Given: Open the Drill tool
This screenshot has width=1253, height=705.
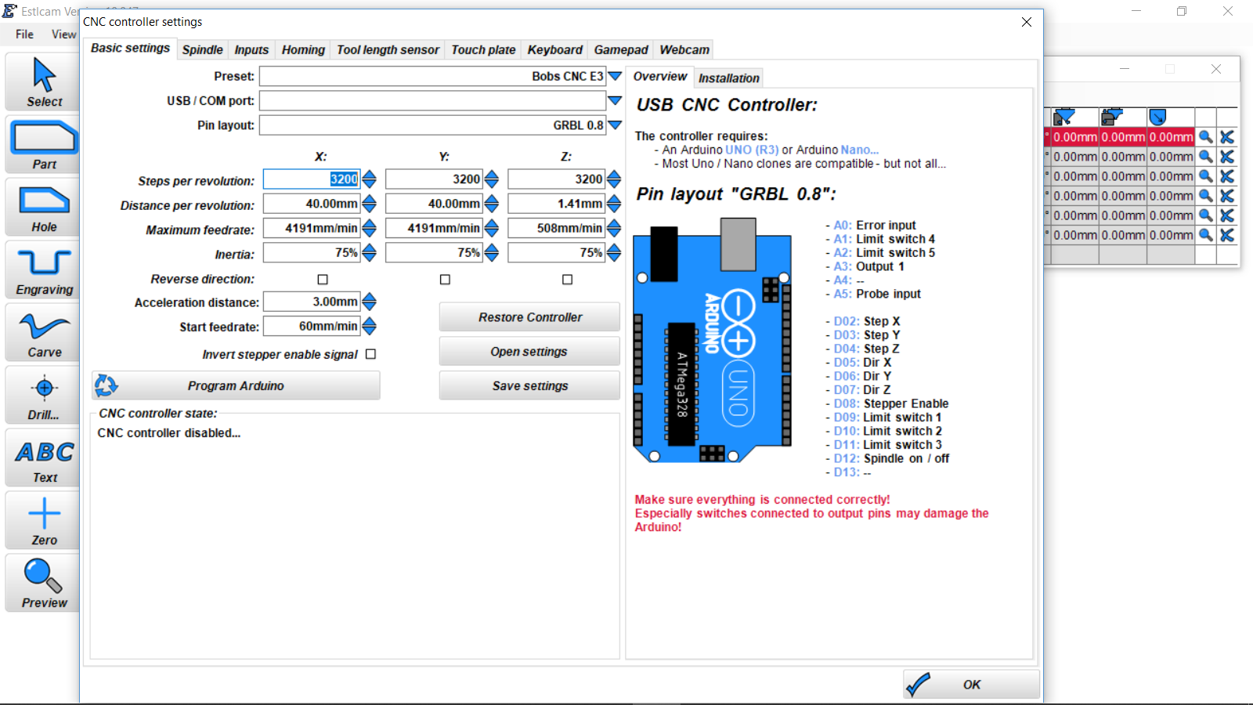Looking at the screenshot, I should 44,396.
